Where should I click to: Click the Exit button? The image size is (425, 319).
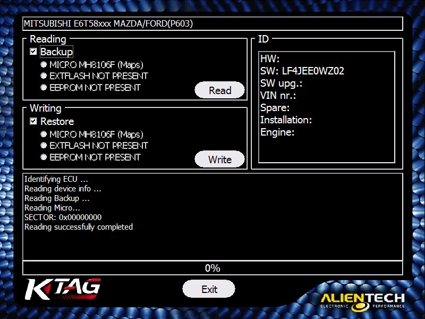[209, 289]
